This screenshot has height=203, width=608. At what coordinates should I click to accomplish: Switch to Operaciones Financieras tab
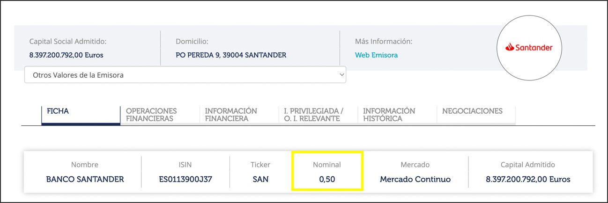151,115
